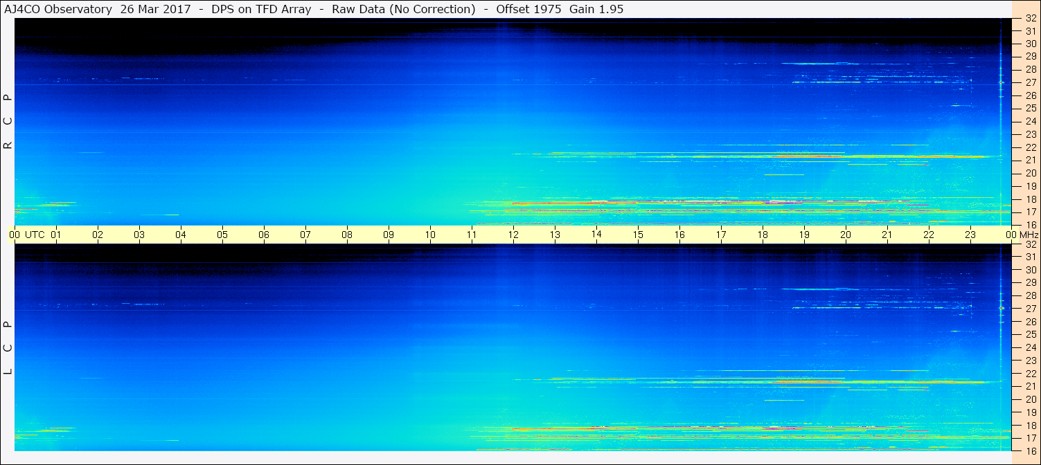The width and height of the screenshot is (1041, 465).
Task: Click the 27 MHz tick in RCP panel
Action: 1030,82
